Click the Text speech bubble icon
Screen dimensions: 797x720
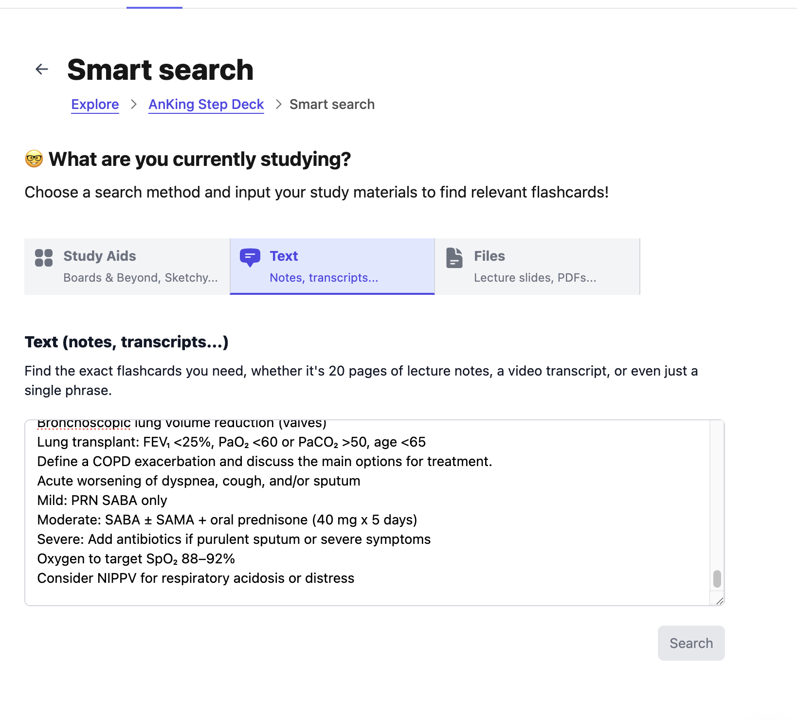coord(250,257)
